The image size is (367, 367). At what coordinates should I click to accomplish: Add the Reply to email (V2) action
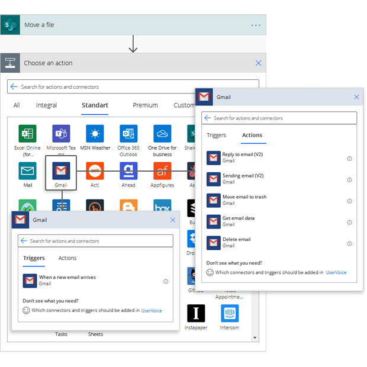click(242, 157)
